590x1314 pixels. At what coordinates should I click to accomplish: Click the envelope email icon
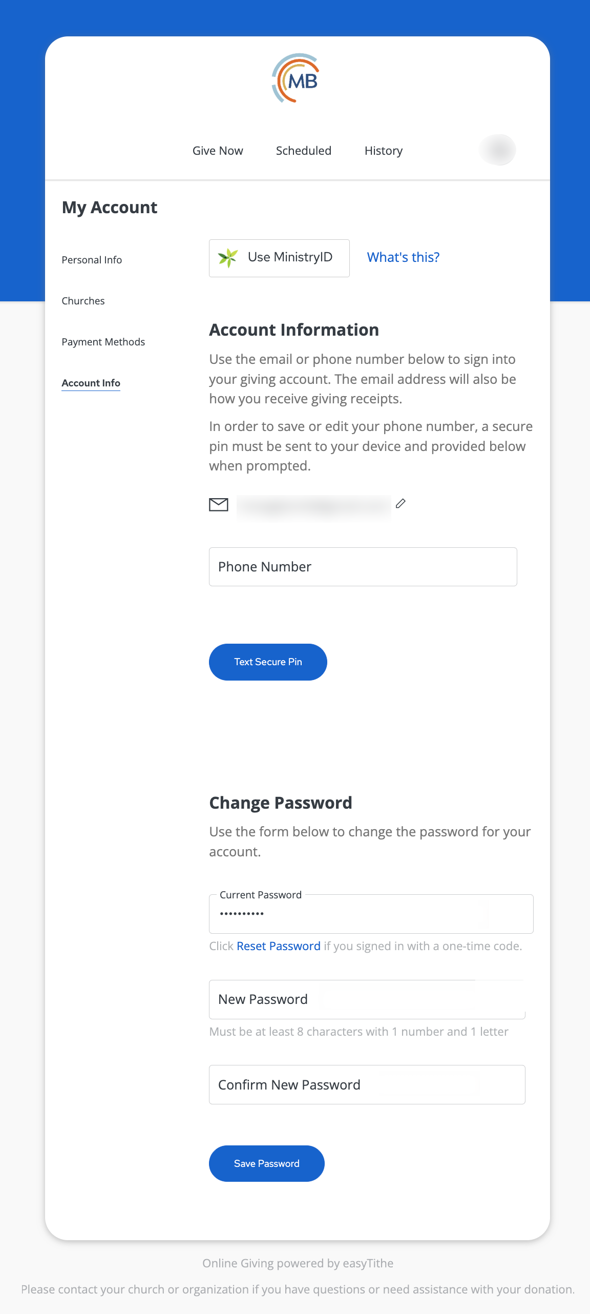coord(219,505)
